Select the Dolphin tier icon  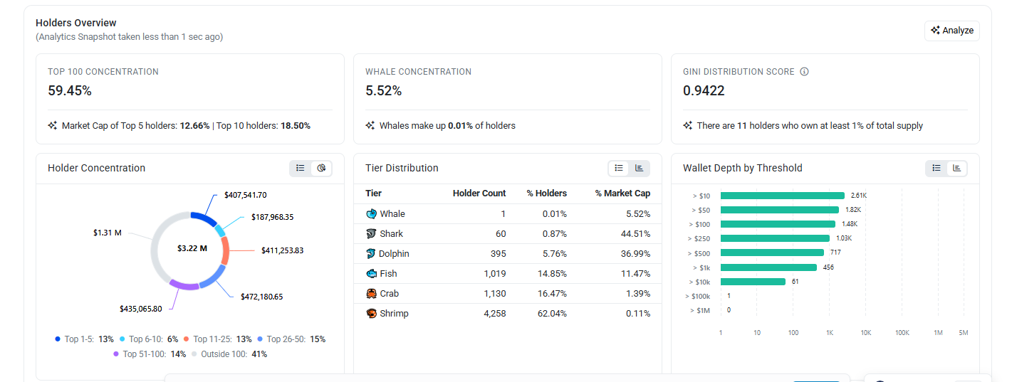(371, 254)
